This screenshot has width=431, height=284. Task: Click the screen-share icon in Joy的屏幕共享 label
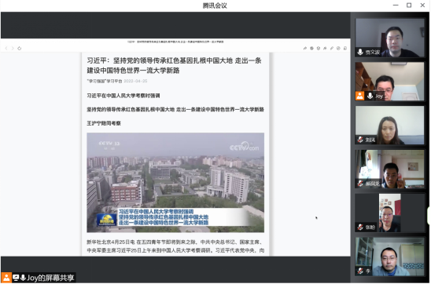pos(16,278)
